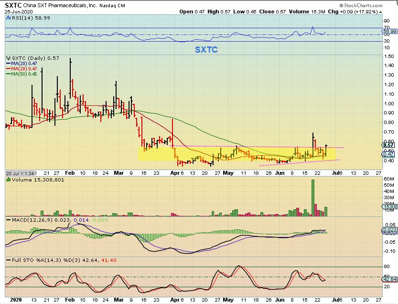This screenshot has width=398, height=304.
Task: Click the Chg +0.09 (+17.92%) value
Action: [353, 11]
